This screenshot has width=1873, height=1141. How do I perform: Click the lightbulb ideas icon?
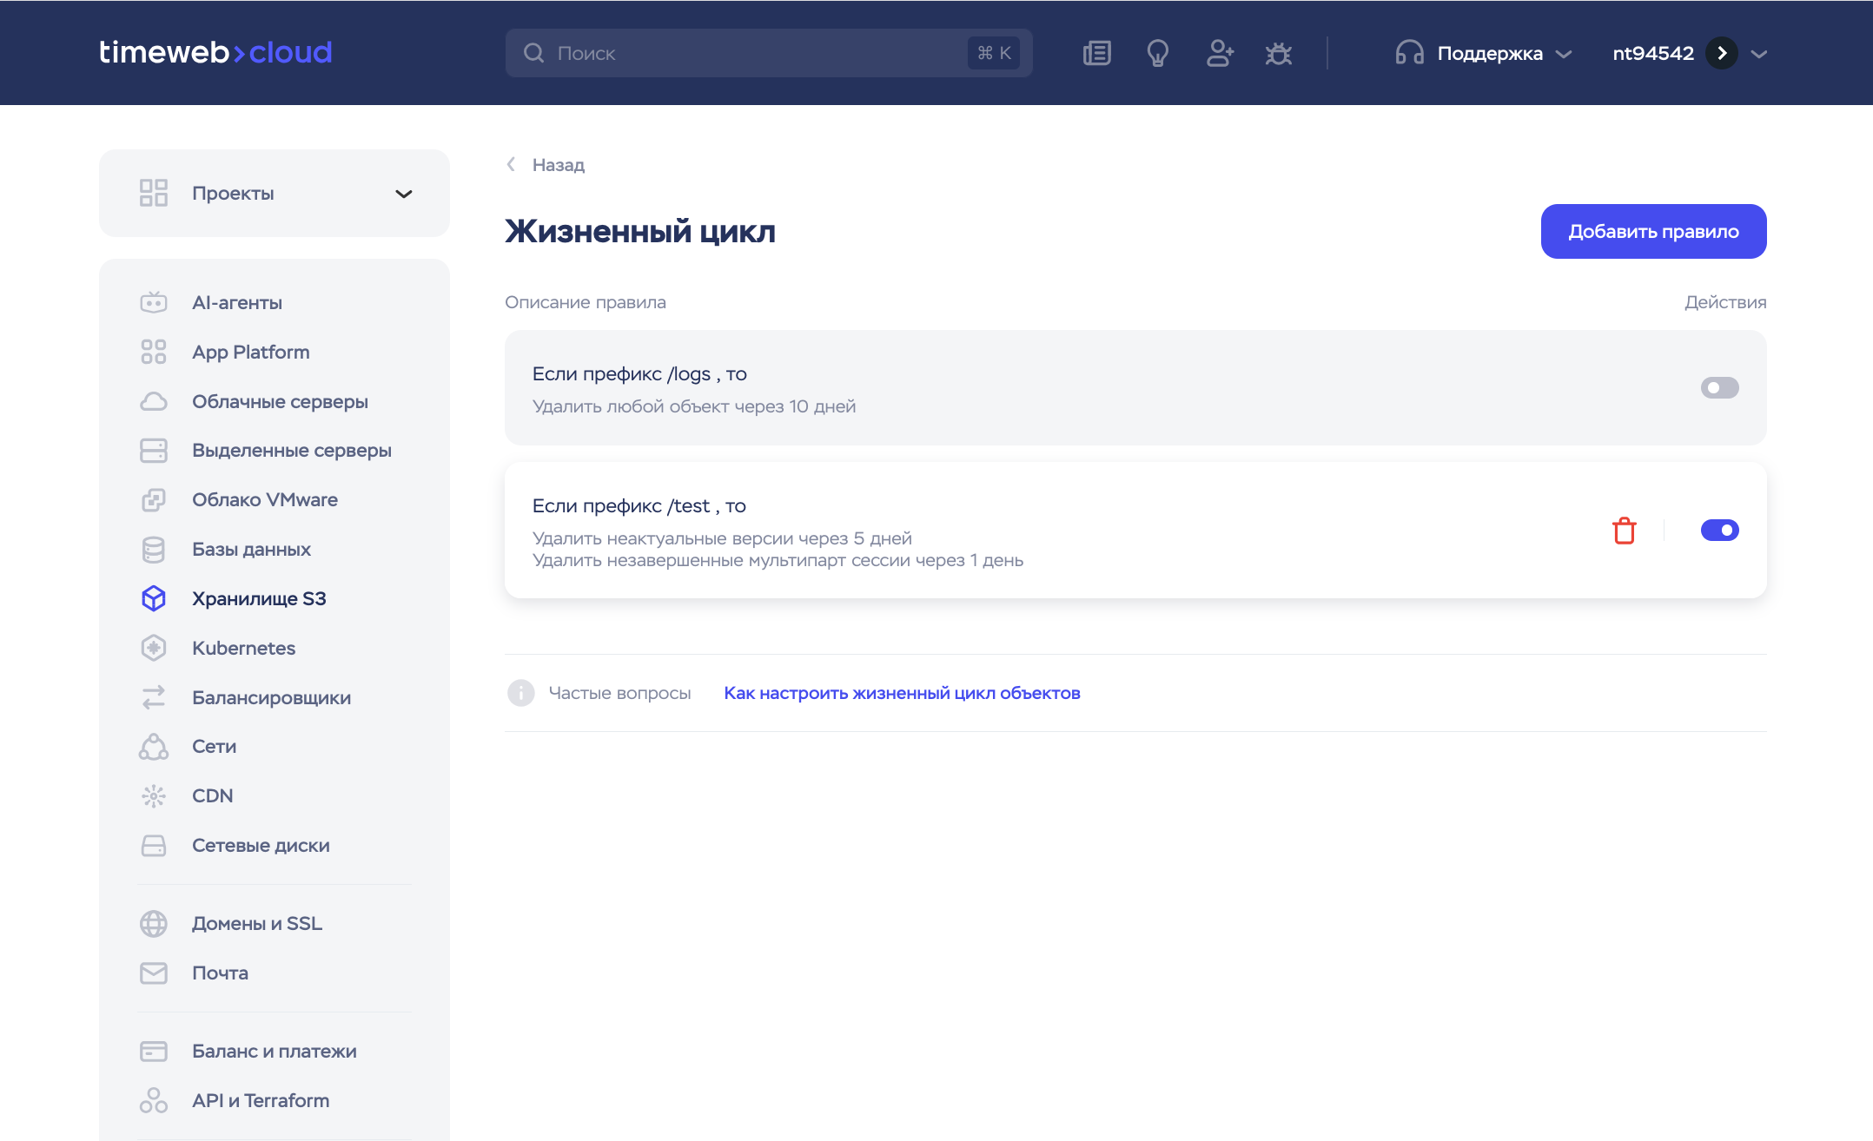[x=1157, y=54]
